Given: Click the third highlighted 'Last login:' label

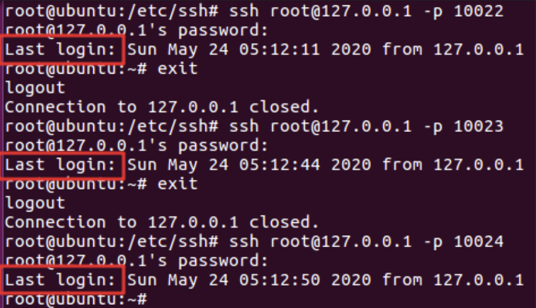Looking at the screenshot, I should pos(60,280).
